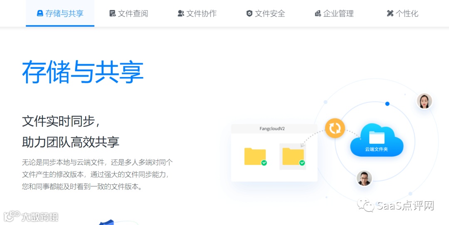Click the 大数跨境 logo watermark
This screenshot has width=449, height=225.
[31, 217]
